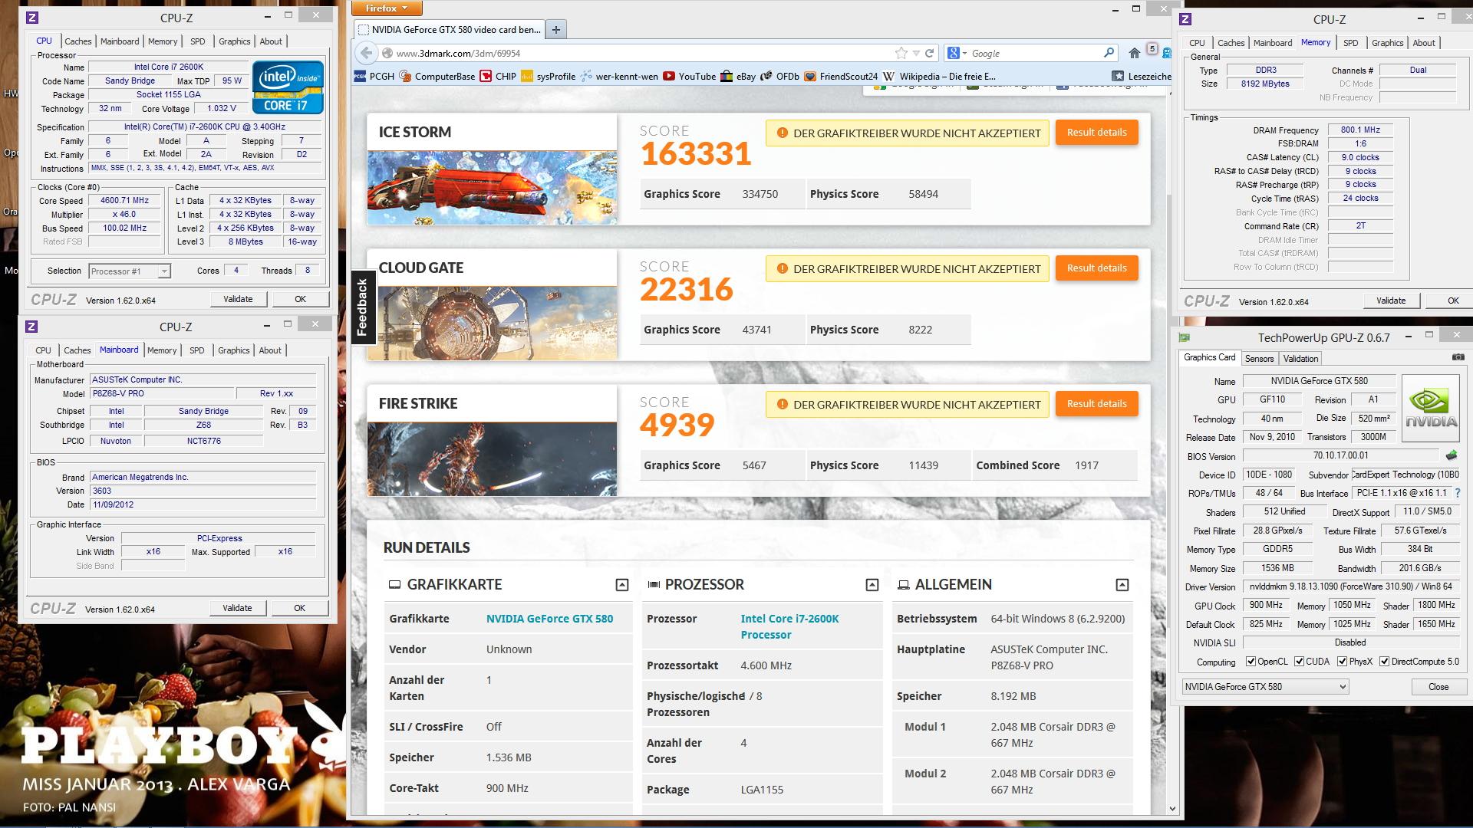1473x828 pixels.
Task: Open SPD tab in Mainboard CPU-Z window
Action: [x=197, y=350]
